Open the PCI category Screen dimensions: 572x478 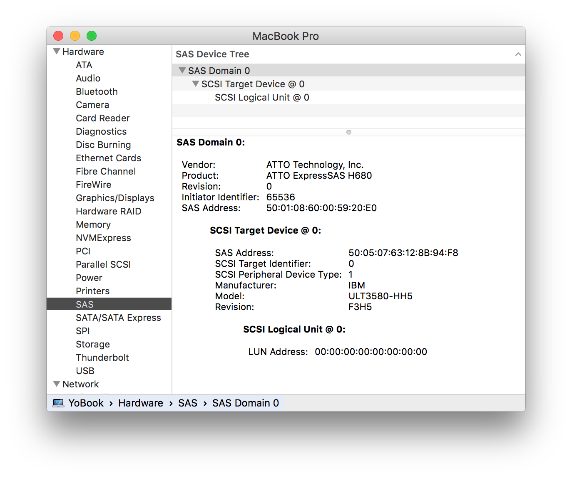tap(83, 251)
